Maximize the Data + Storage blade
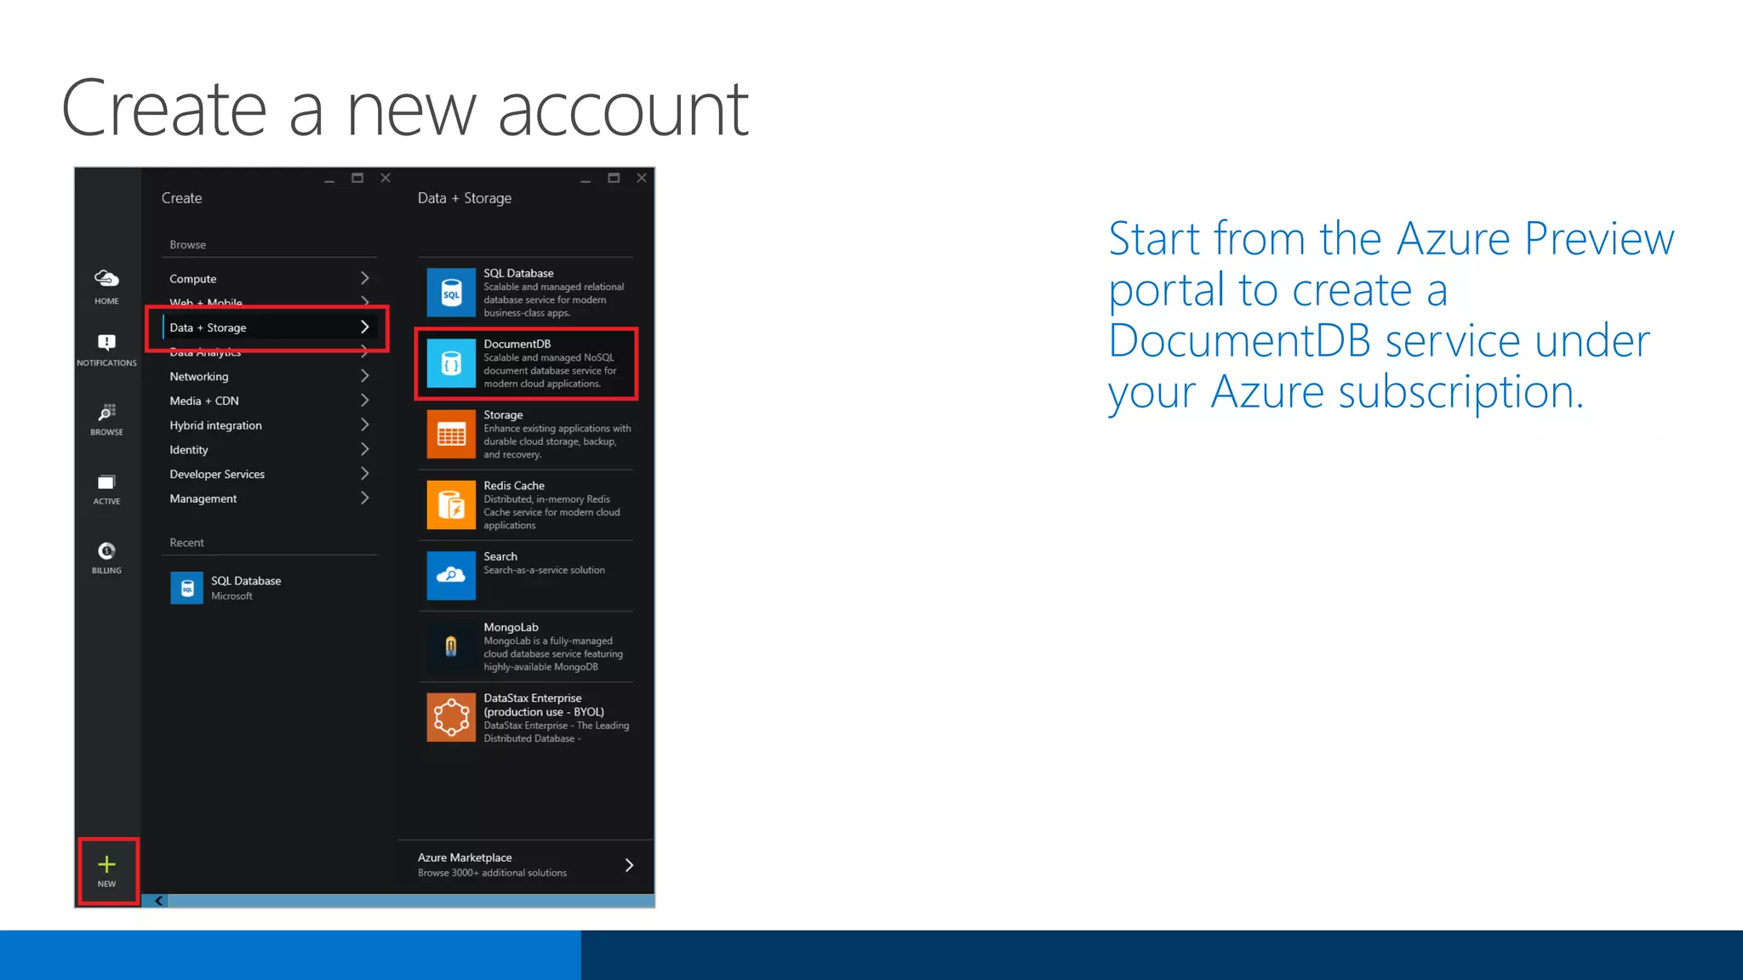Screen dimensions: 1743x980 click(614, 178)
